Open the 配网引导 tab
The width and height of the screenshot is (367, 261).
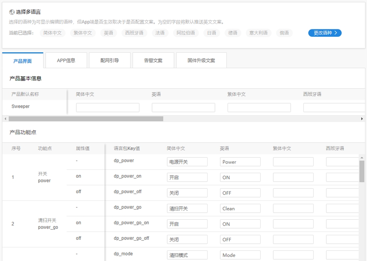(109, 60)
